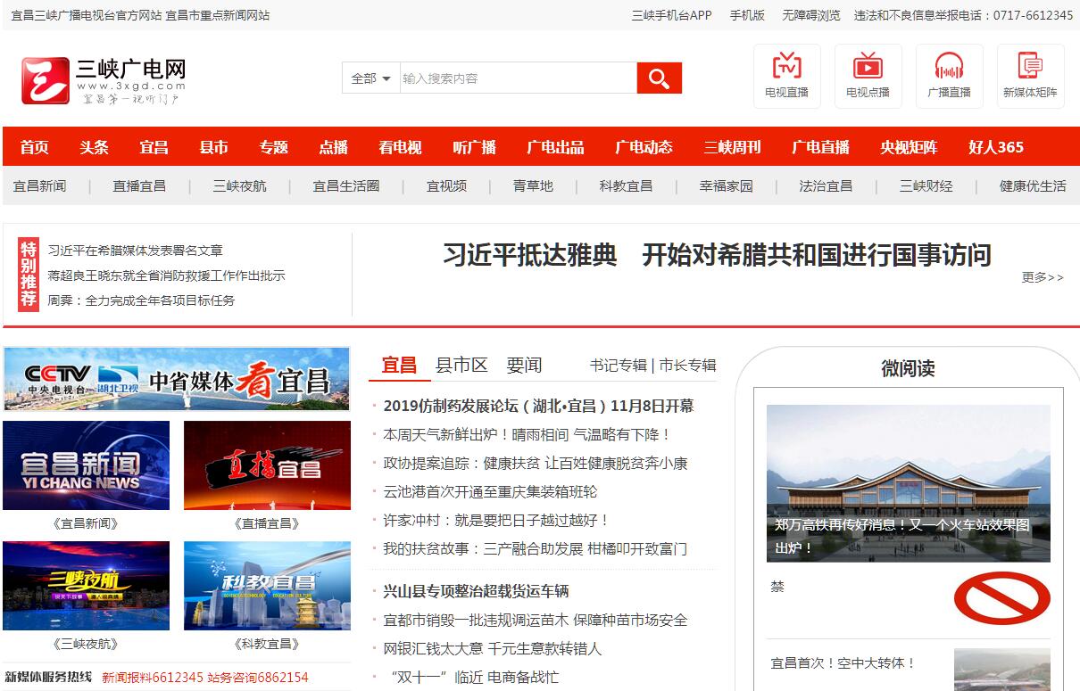
Task: Click the red magnifier search button
Action: point(659,78)
